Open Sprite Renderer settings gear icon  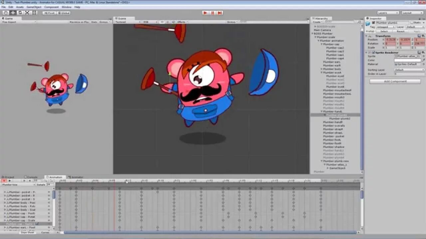pos(423,52)
